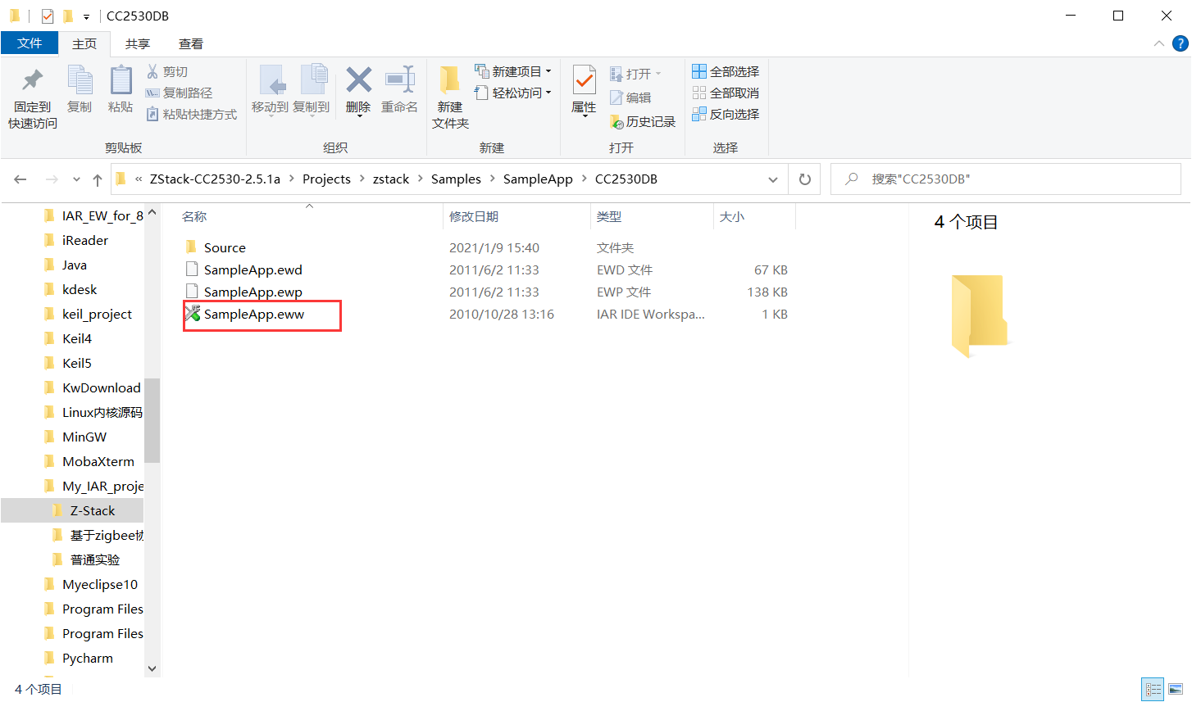The image size is (1192, 702).
Task: Expand address bar history dropdown
Action: 773,179
